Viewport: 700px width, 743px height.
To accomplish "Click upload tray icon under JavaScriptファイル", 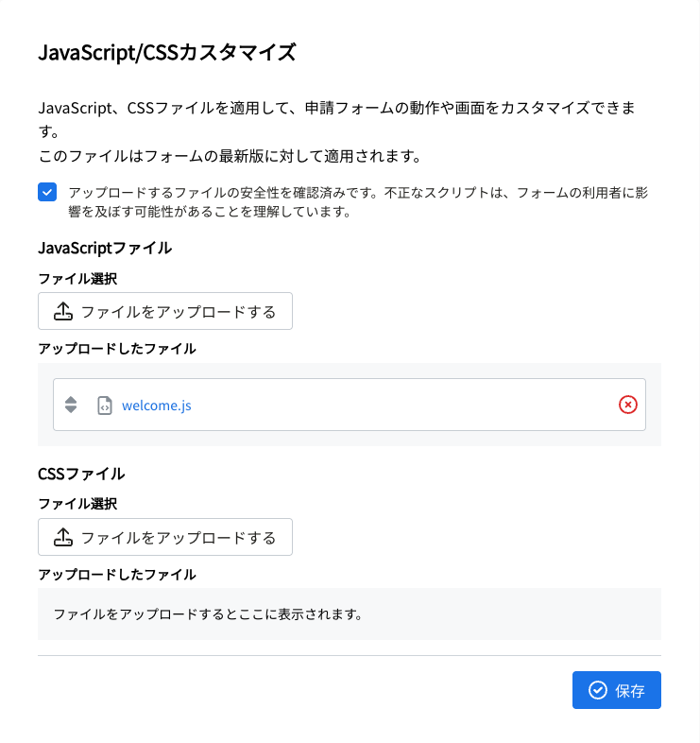I will click(63, 312).
